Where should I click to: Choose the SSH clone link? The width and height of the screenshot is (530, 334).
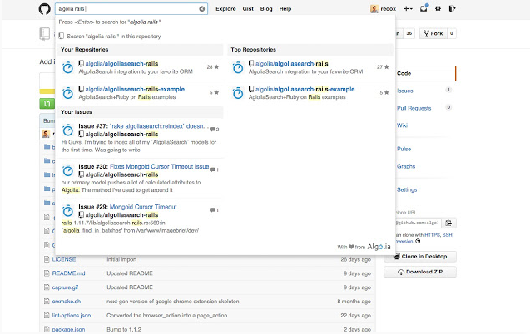point(447,235)
